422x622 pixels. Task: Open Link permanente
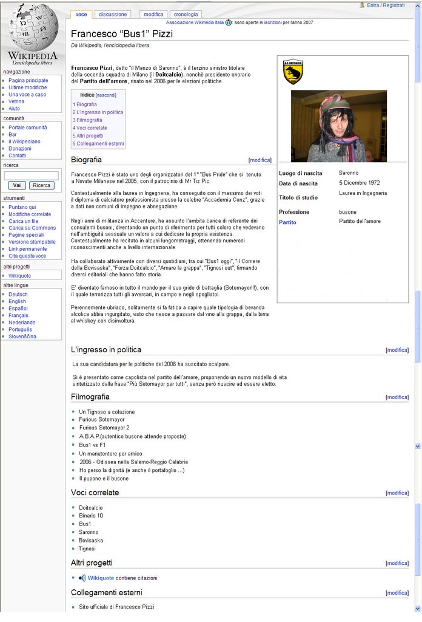[x=28, y=249]
